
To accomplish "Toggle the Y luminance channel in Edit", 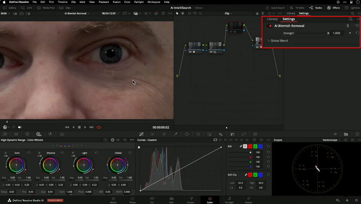I will tap(245, 146).
